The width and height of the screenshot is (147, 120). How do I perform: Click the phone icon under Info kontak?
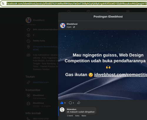[29, 119]
